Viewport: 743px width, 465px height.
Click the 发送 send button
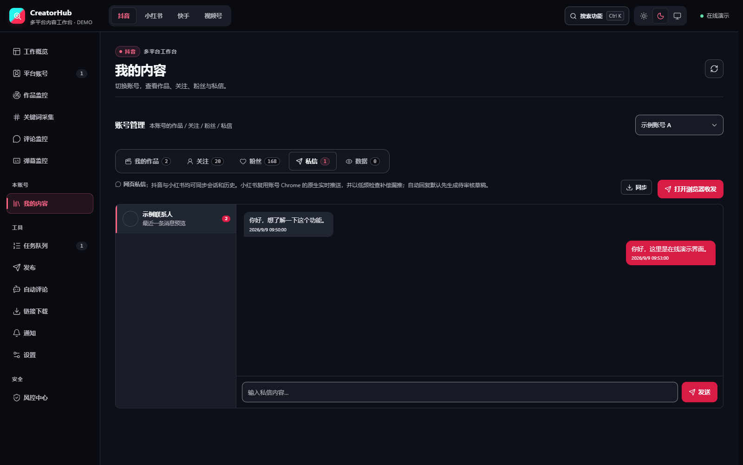coord(699,392)
